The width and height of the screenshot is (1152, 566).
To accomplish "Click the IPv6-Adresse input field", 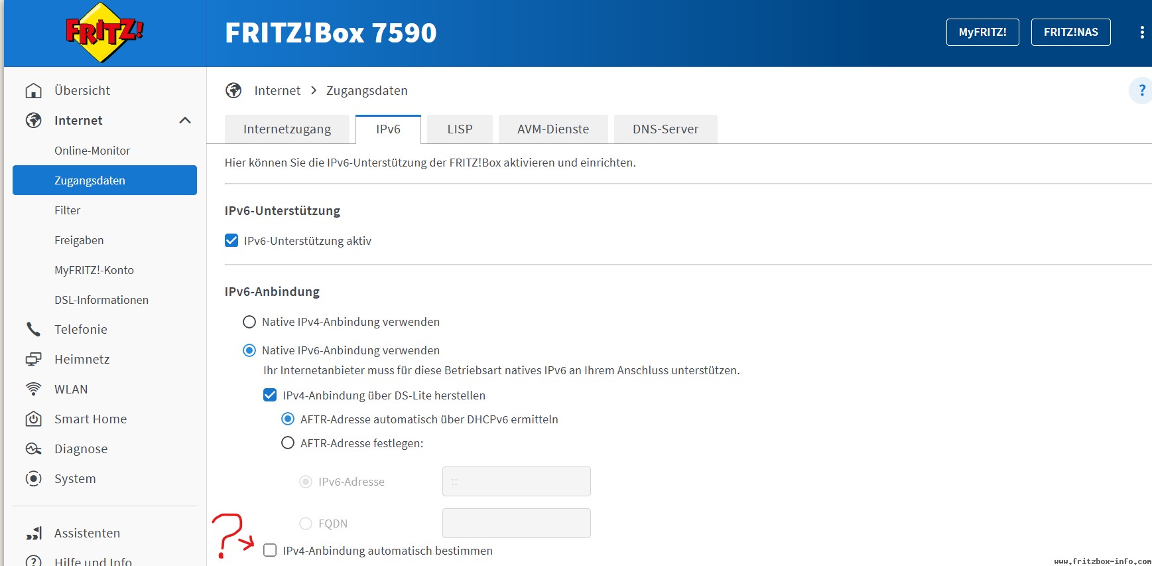I will [x=517, y=482].
